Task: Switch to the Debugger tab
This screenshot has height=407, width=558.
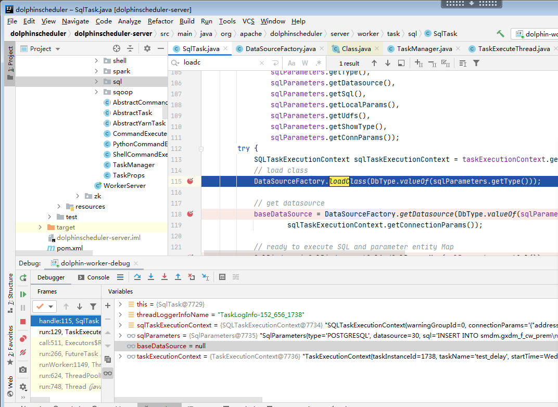Action: 51,277
